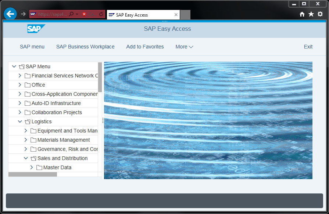Click the Governance, Risk folder icon
329x214 pixels.
pos(33,149)
